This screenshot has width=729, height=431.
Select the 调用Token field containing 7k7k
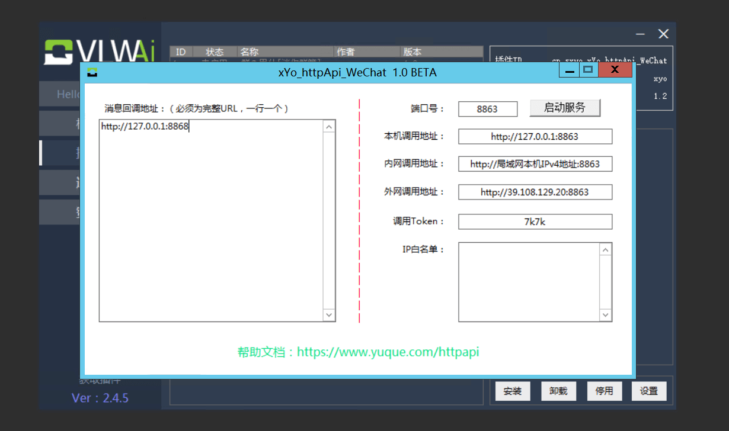click(534, 221)
